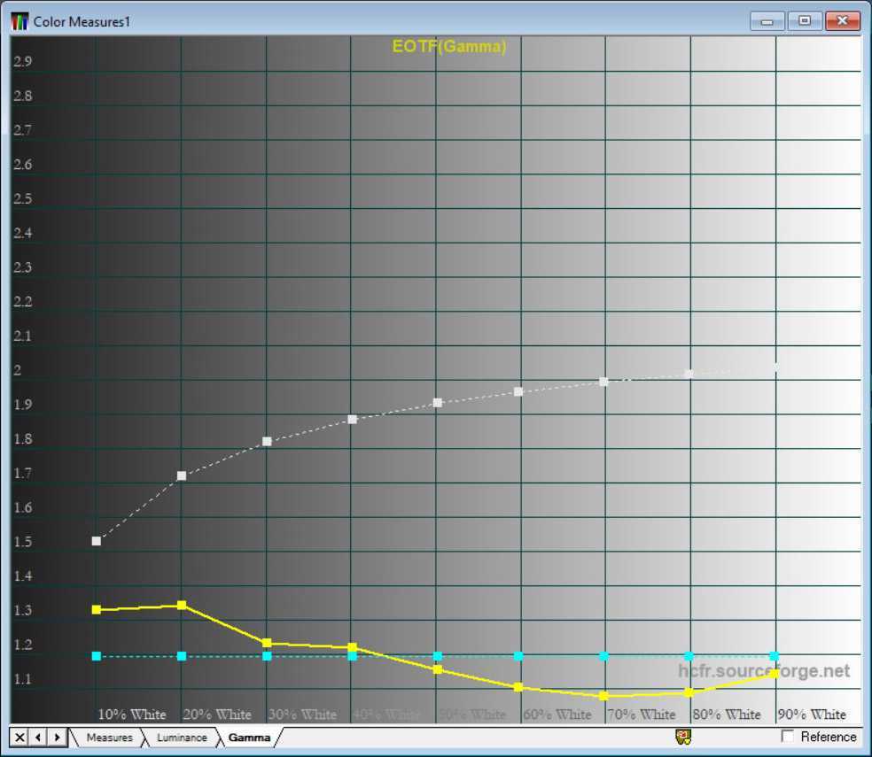Image resolution: width=872 pixels, height=757 pixels.
Task: Click the X button left of tab arrows
Action: (20, 737)
